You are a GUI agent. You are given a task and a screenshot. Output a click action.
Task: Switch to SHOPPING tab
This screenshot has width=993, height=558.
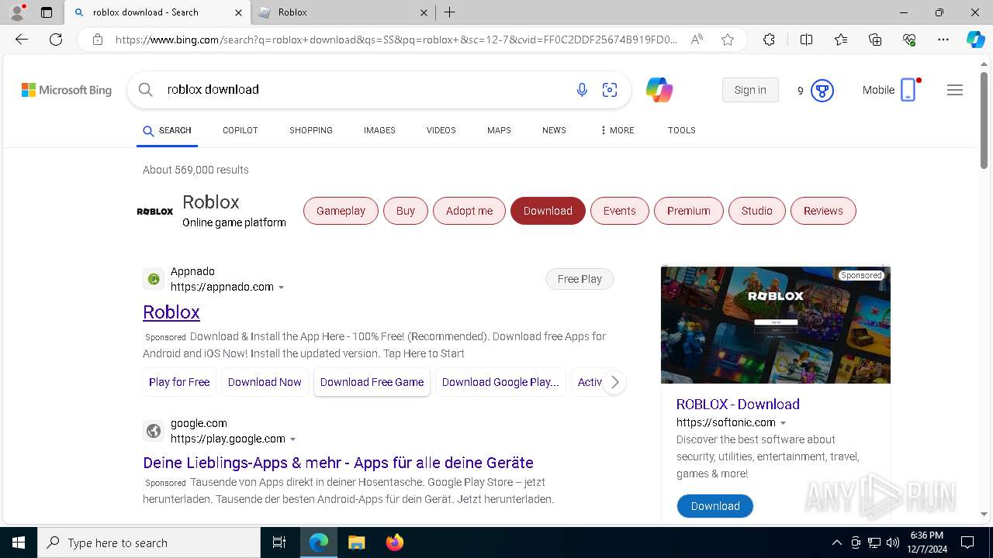pyautogui.click(x=311, y=130)
